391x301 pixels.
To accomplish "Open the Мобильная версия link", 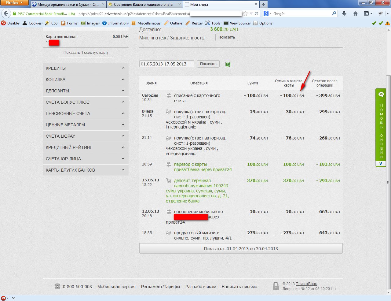I will (116, 287).
